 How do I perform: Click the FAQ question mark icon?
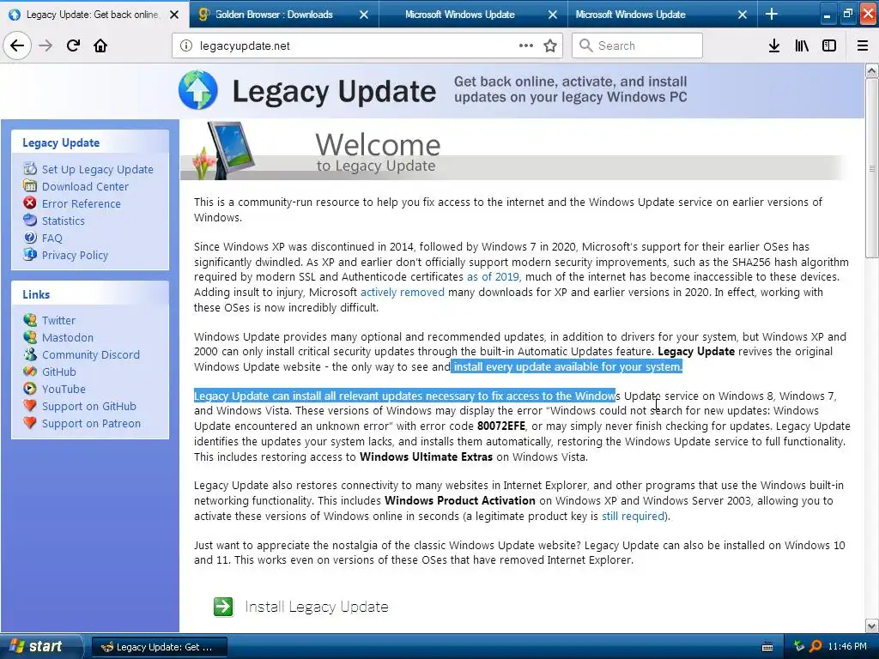[30, 237]
